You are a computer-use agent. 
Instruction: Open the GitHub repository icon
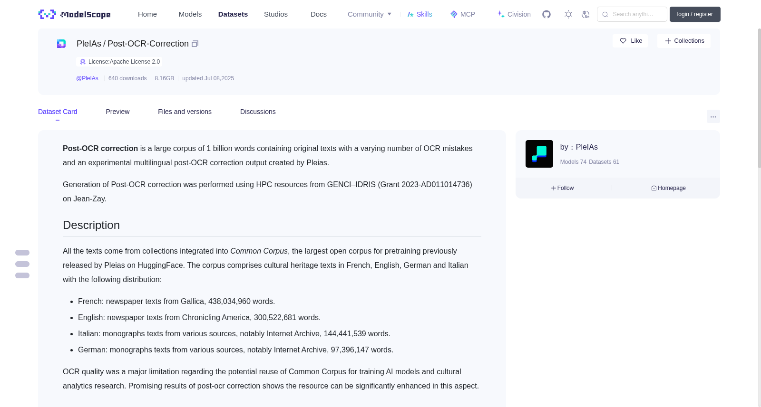click(x=546, y=14)
